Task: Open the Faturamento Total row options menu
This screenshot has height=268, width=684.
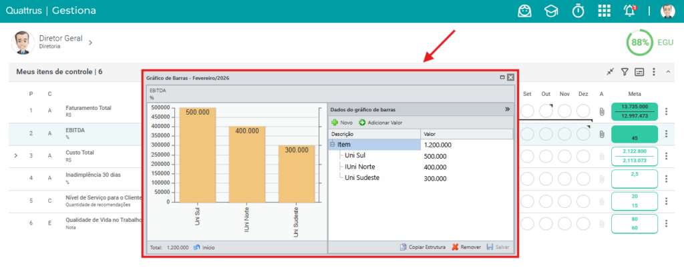Action: [666, 111]
